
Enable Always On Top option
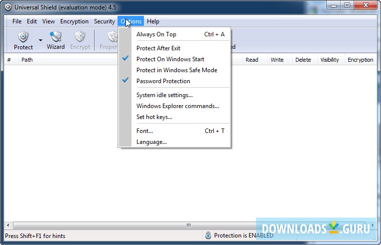point(174,34)
